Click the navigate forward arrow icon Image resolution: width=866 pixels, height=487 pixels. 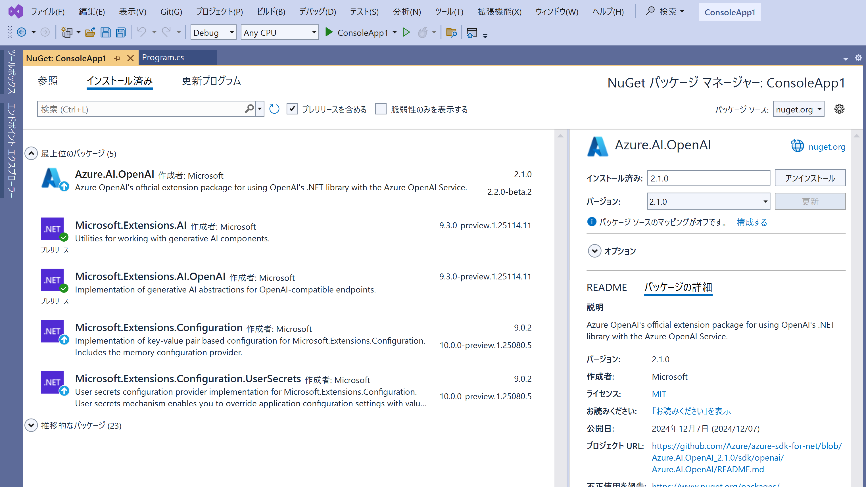pos(45,32)
